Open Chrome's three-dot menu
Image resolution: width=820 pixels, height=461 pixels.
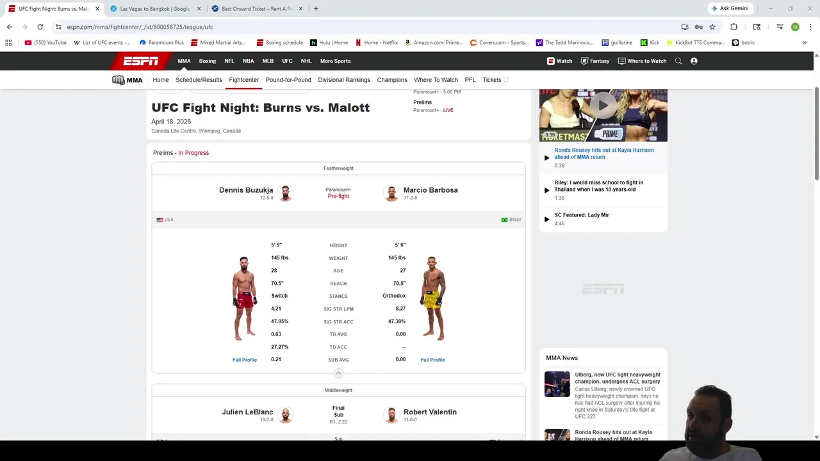pyautogui.click(x=810, y=27)
